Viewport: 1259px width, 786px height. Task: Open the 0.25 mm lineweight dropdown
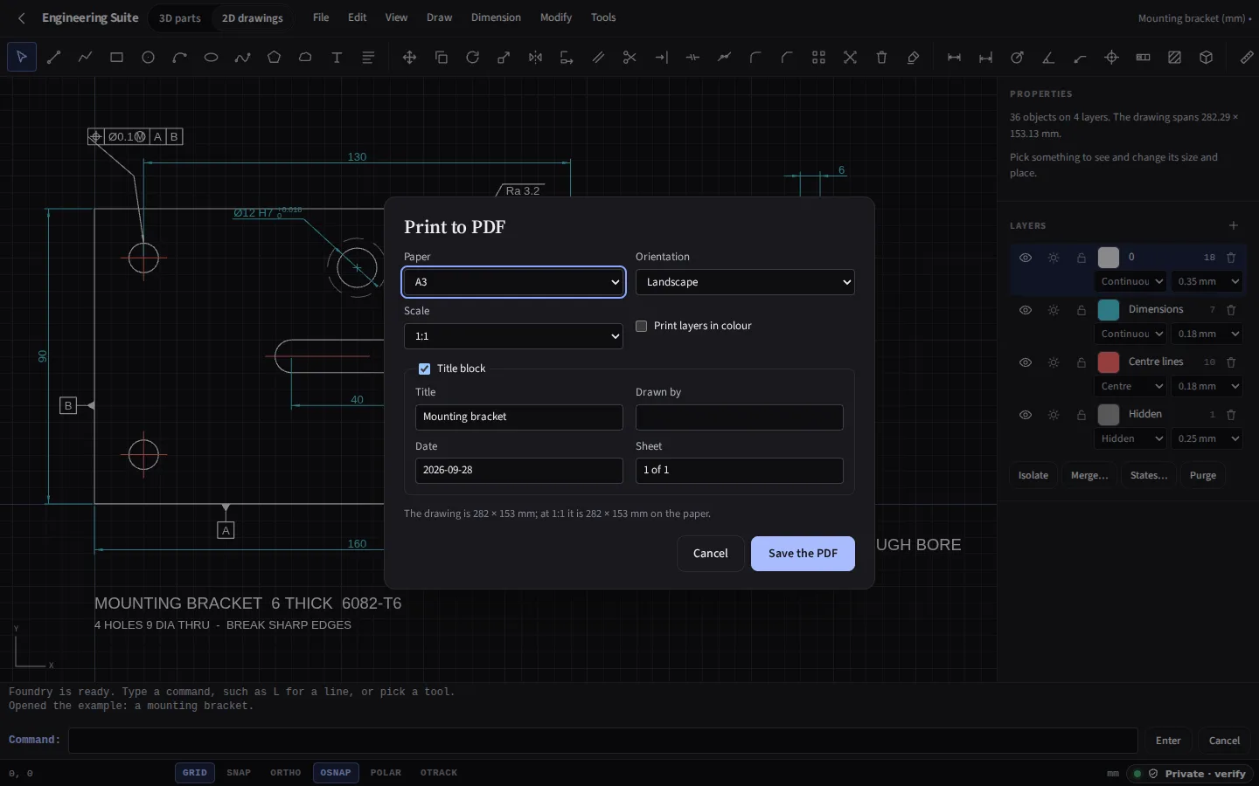point(1207,438)
